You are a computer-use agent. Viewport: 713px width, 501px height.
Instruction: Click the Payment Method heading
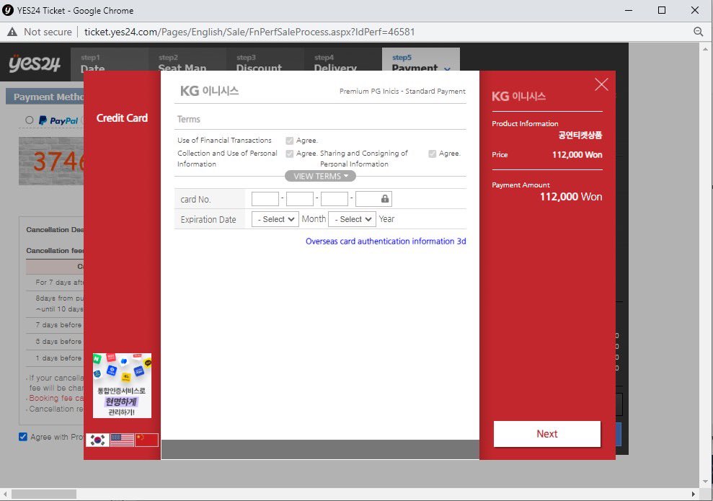(48, 97)
